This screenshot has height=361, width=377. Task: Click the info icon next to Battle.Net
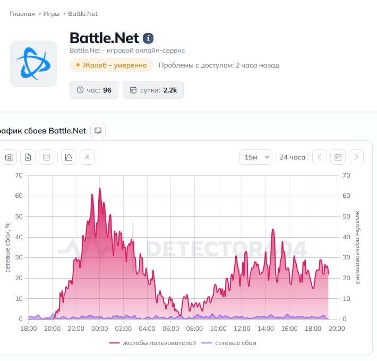coord(148,38)
